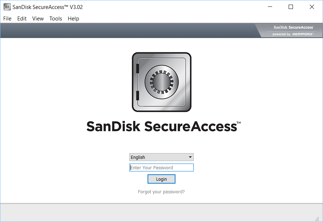323x222 pixels.
Task: Minimize the SecureAccess window
Action: point(270,7)
